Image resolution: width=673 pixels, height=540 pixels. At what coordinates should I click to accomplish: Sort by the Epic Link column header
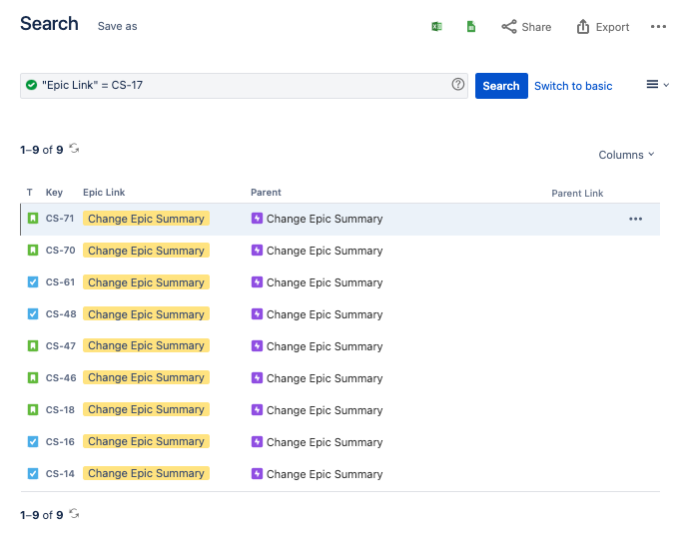[104, 193]
